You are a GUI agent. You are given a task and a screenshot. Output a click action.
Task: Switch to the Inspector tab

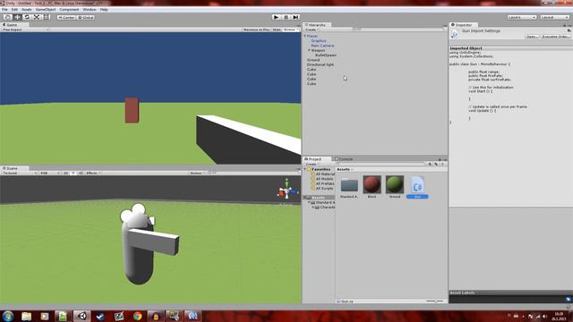tap(464, 25)
